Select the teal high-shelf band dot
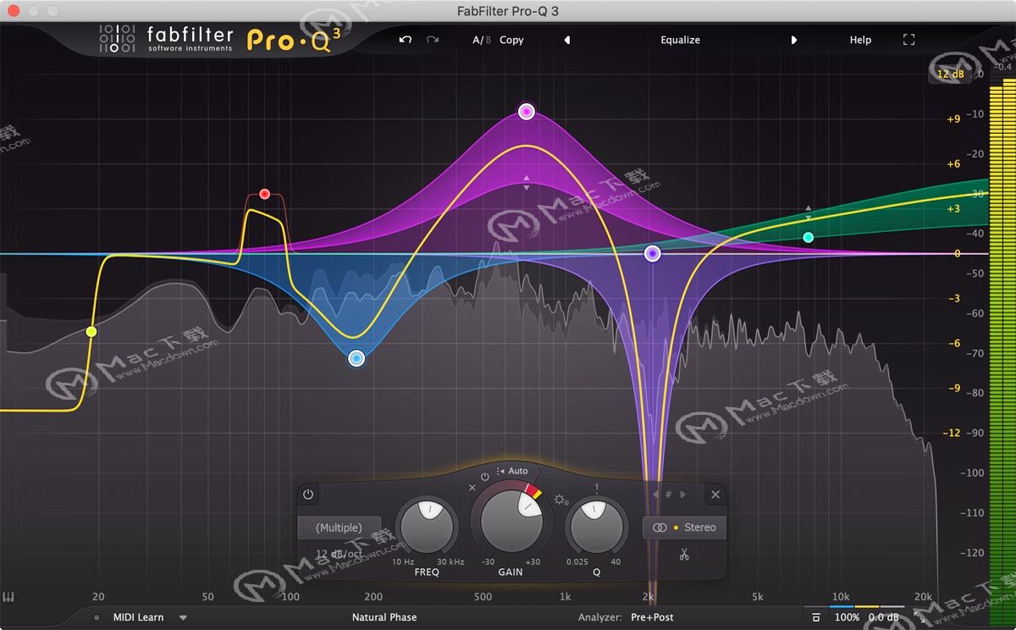Image resolution: width=1016 pixels, height=630 pixels. tap(809, 238)
